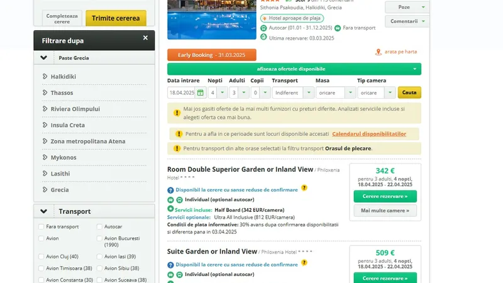Screen dimensions: 503x283
Task: Select Insula Creta filter item
Action: coord(67,125)
